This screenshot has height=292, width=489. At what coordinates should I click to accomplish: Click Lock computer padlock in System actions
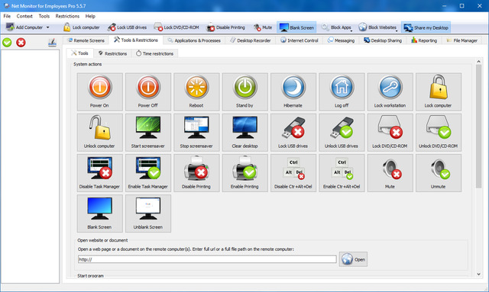[439, 91]
